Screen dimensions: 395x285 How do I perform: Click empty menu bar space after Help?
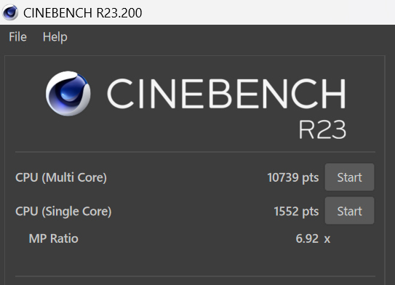227,37
